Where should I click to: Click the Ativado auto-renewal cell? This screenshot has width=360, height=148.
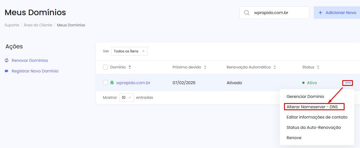click(x=234, y=83)
